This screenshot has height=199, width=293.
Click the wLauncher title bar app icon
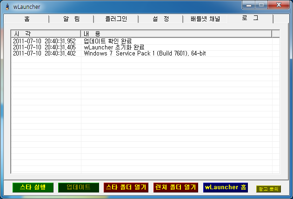click(x=7, y=7)
